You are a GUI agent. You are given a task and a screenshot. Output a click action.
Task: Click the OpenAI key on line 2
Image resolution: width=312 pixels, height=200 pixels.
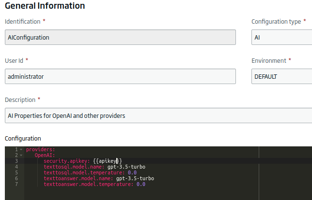click(45, 155)
